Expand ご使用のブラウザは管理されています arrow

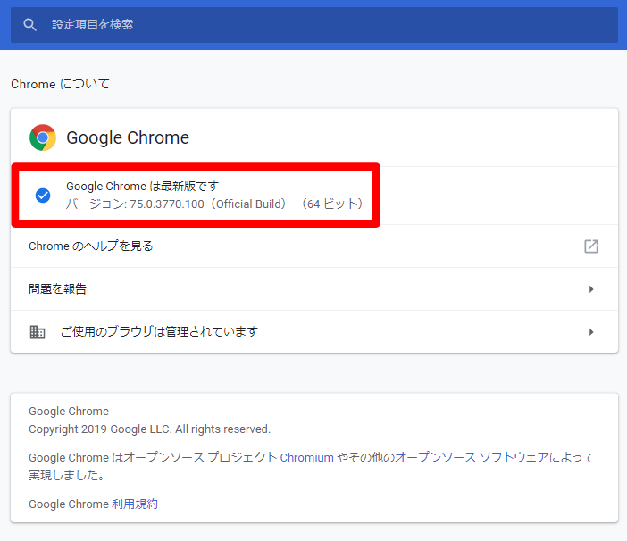point(591,331)
